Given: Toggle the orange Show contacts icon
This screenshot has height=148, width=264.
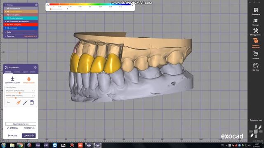Looking at the screenshot, I should click(x=256, y=41).
